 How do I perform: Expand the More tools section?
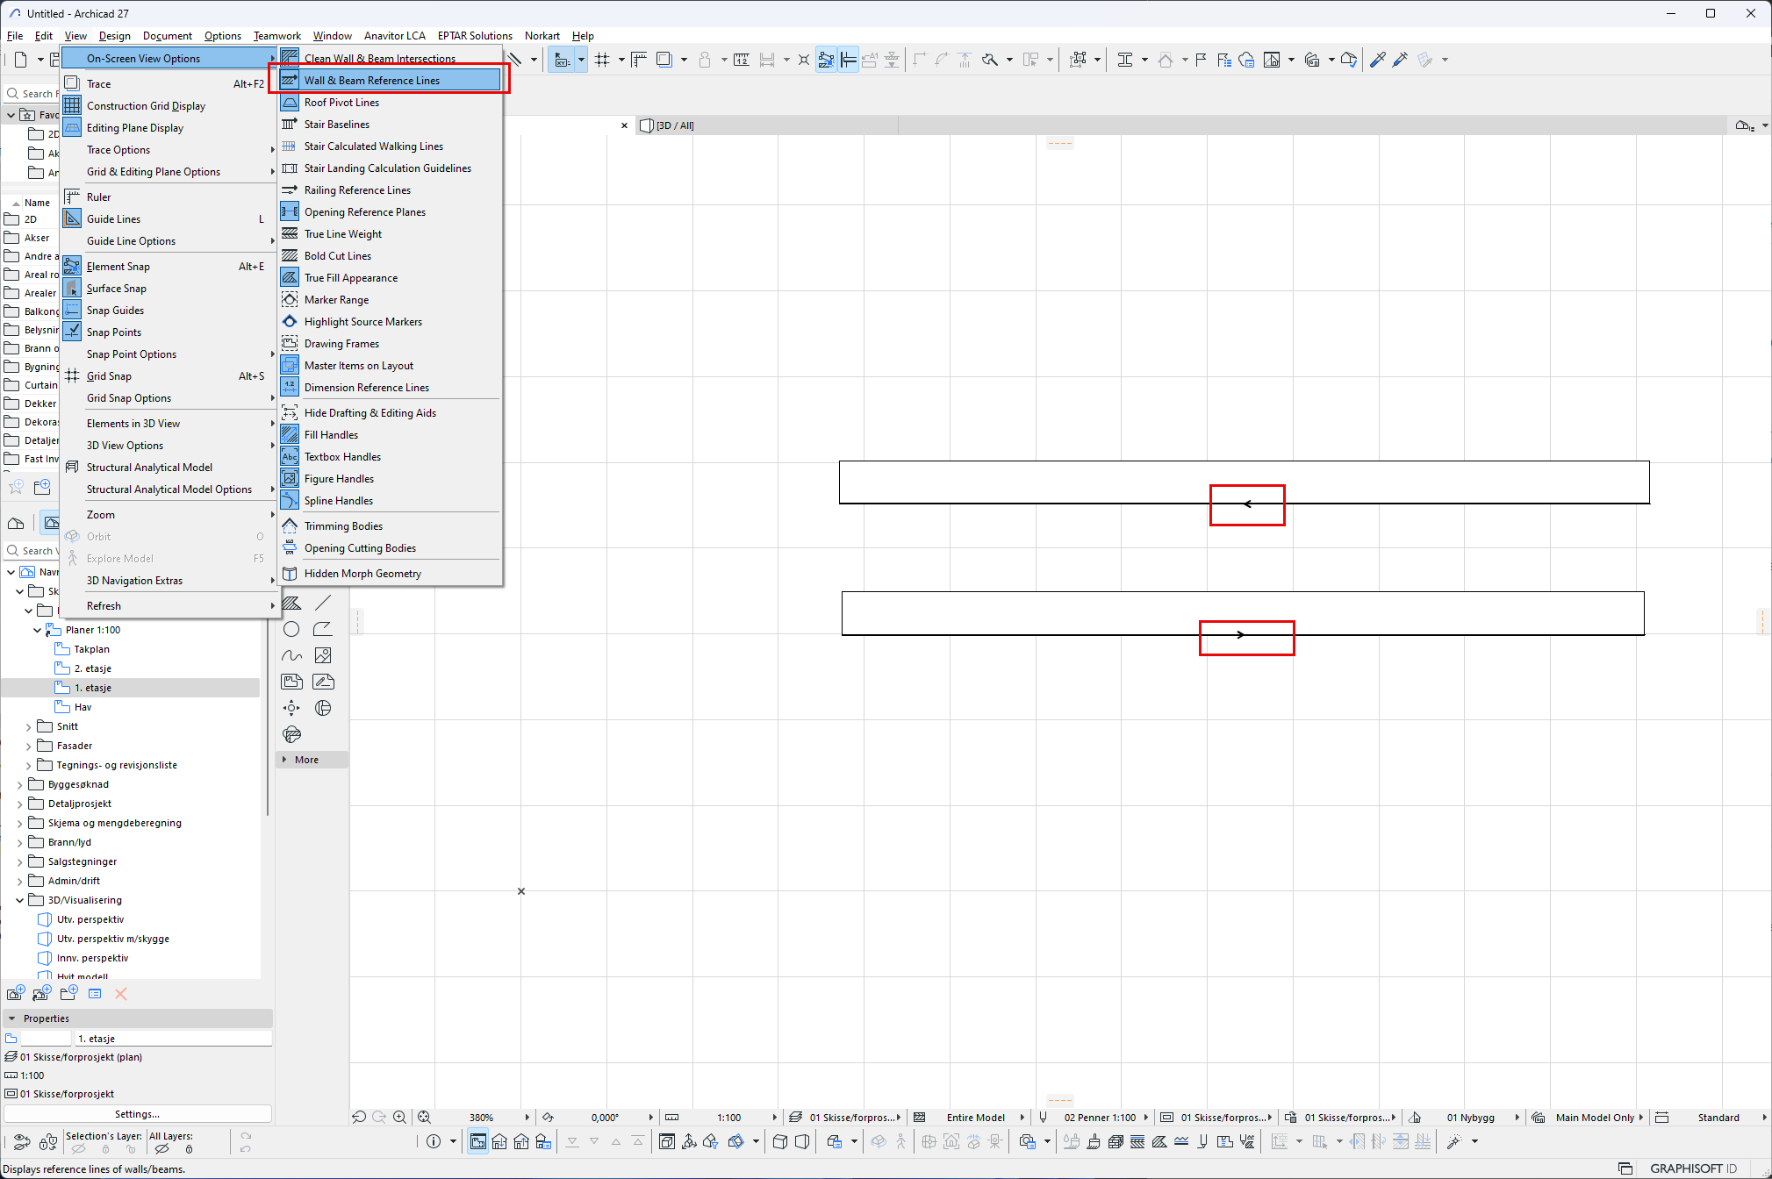pos(306,760)
